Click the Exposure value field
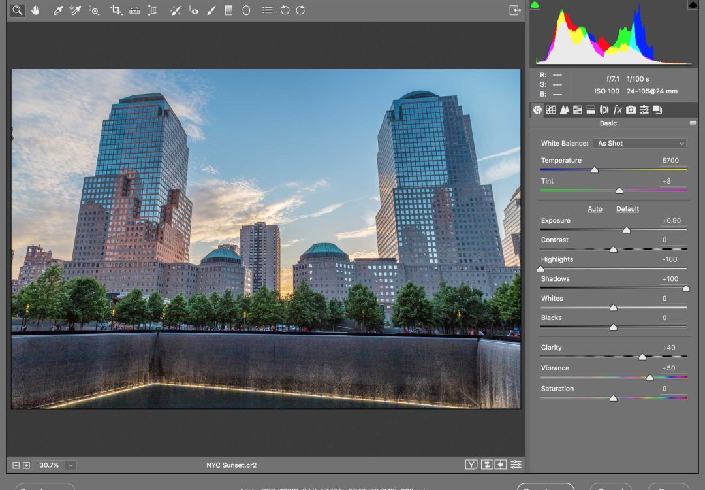705x490 pixels. point(672,221)
